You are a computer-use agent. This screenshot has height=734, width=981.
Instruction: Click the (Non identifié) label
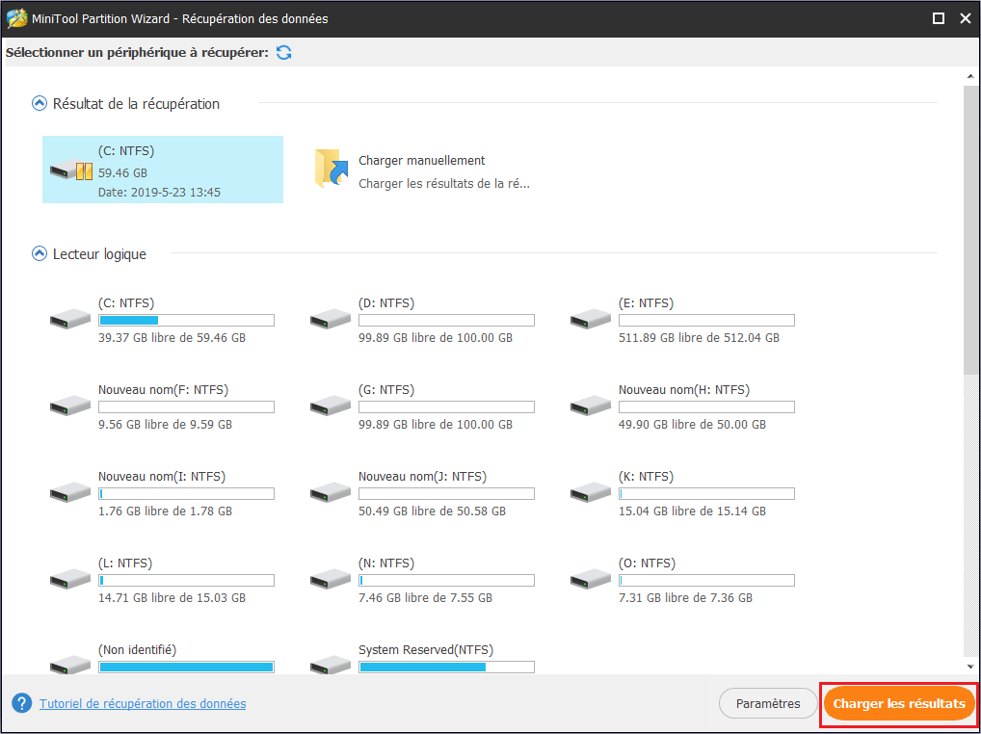138,650
